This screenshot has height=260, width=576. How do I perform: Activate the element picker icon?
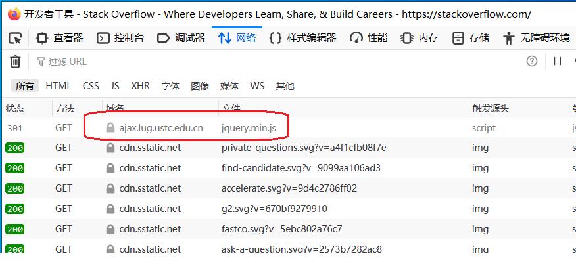(x=15, y=38)
